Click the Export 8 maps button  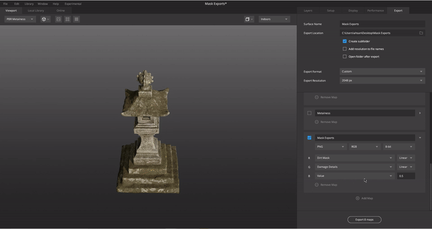[x=364, y=219]
